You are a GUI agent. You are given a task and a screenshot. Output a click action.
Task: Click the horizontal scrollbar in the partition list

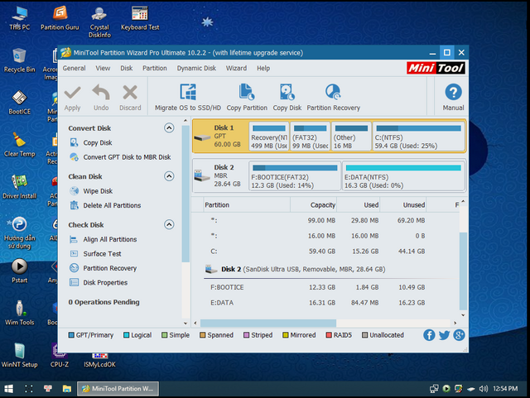268,324
